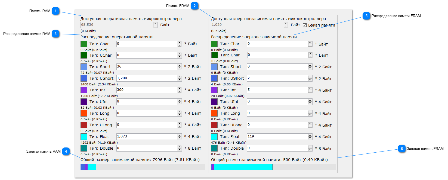Image resolution: width=448 pixels, height=180 pixels.
Task: Toggle the "Бэкап памяти" checkbox
Action: [x=305, y=25]
